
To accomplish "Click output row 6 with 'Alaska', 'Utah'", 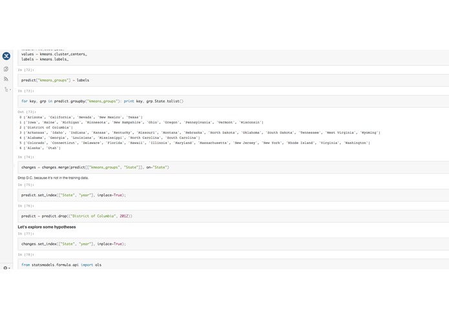I will point(40,148).
